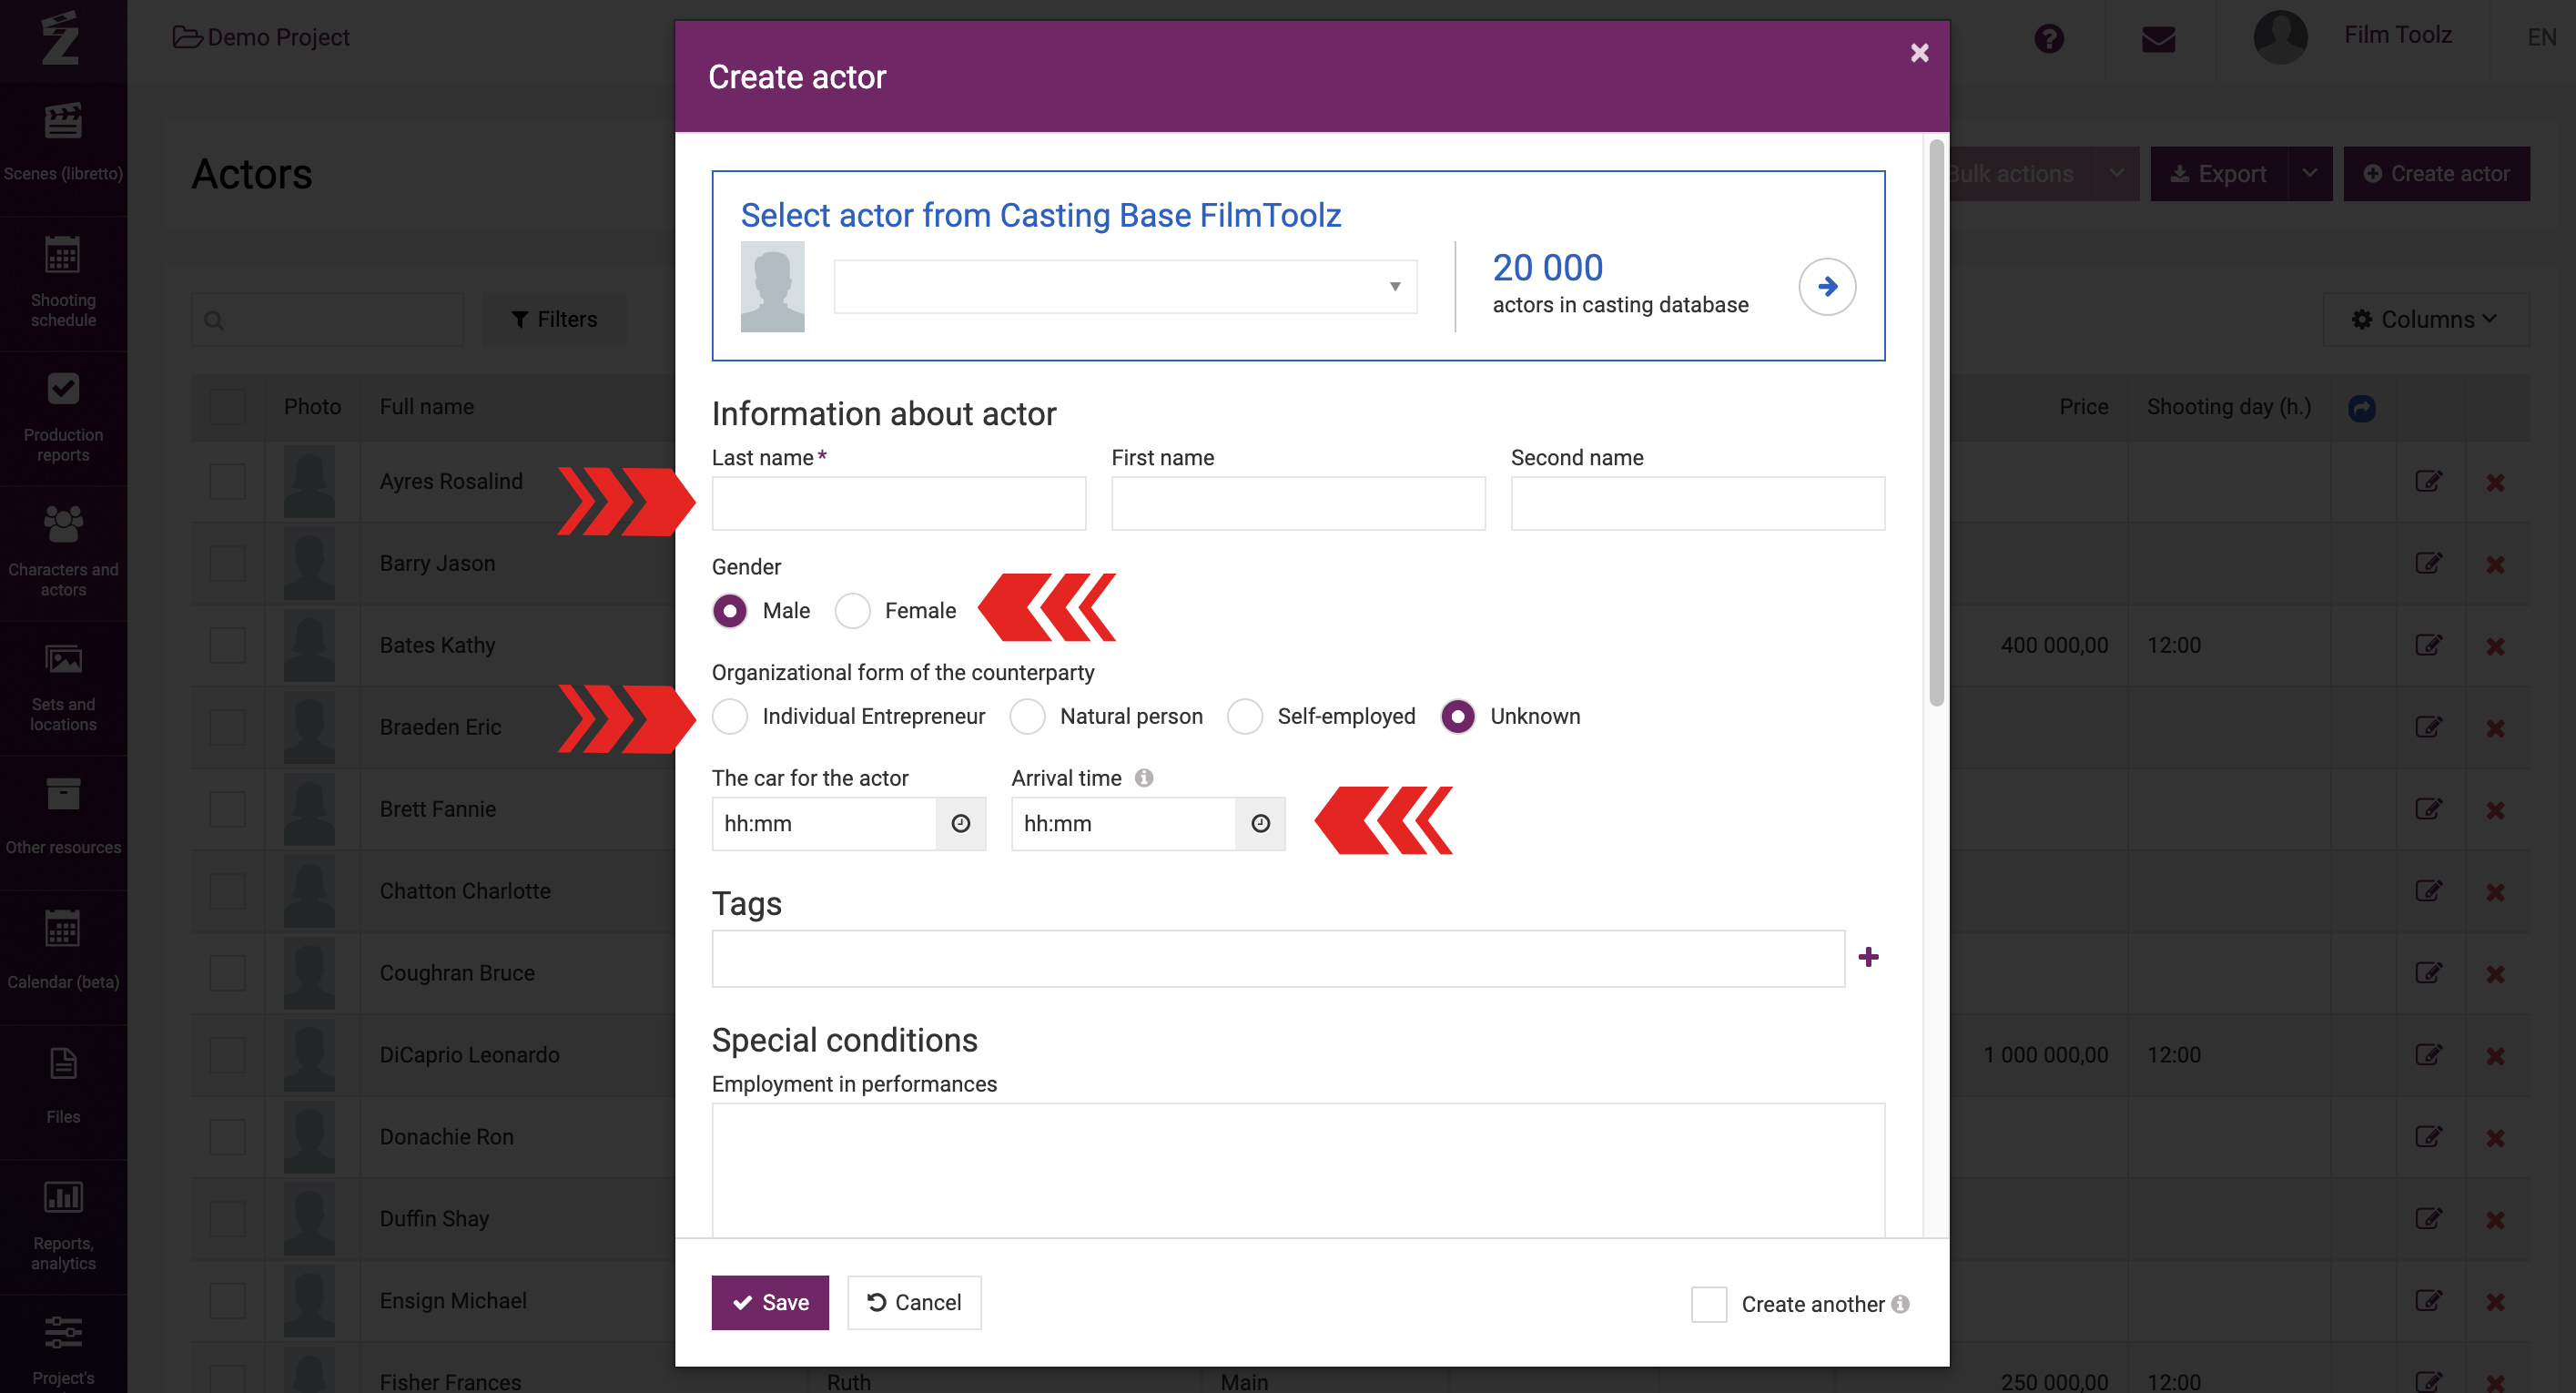Click the blue share icon in table header
The width and height of the screenshot is (2576, 1393).
(2361, 408)
